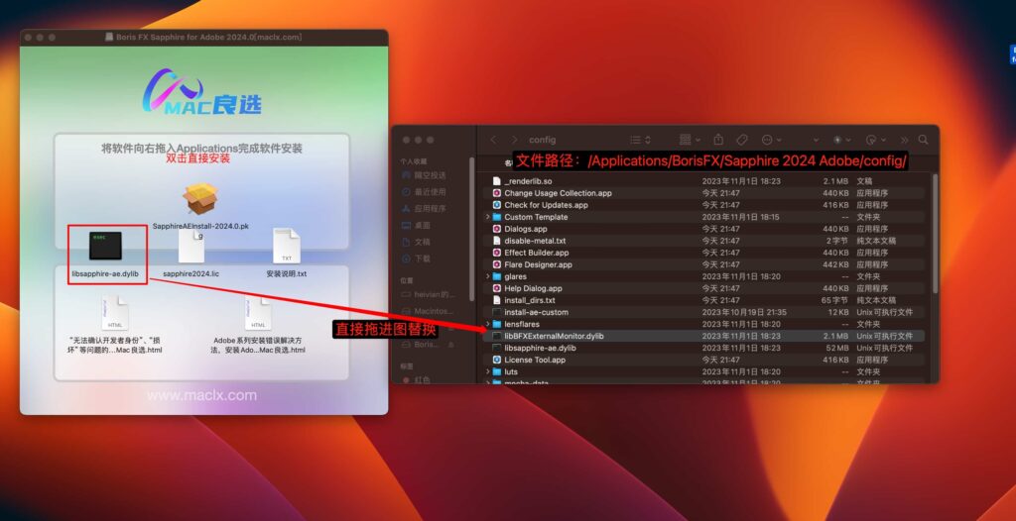Select the Change Usage Collection.app icon
The image size is (1016, 521).
pos(497,193)
